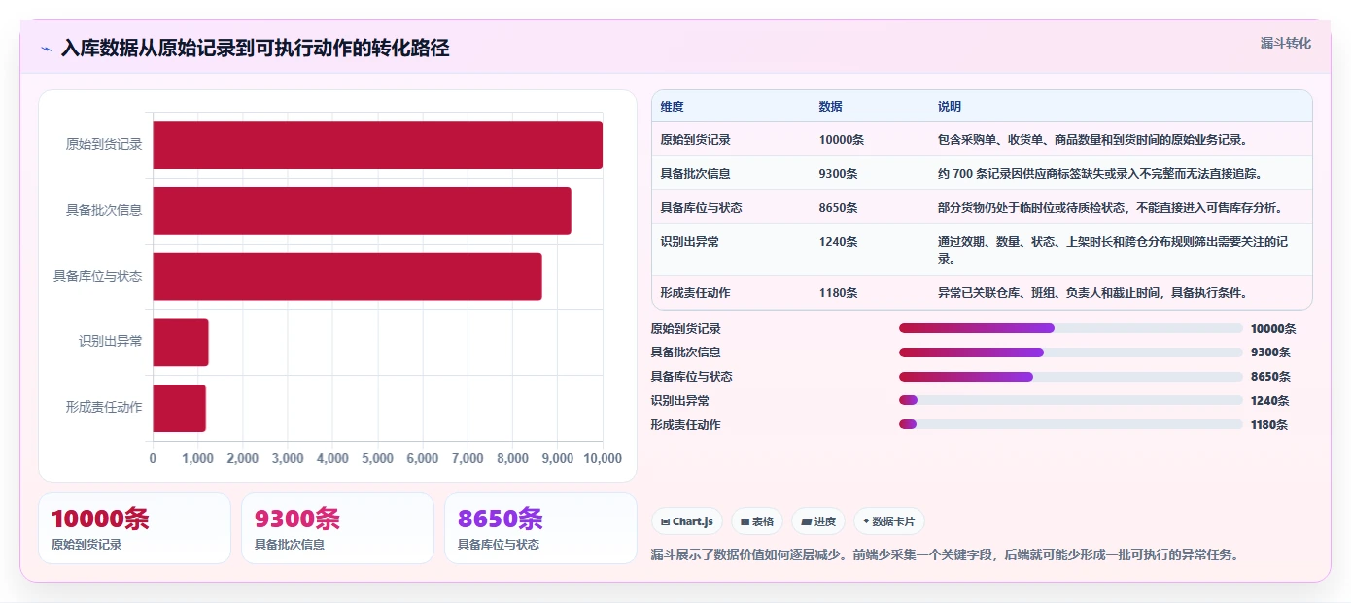1351x603 pixels.
Task: Click the x-axis tick 5,000
Action: 378,459
